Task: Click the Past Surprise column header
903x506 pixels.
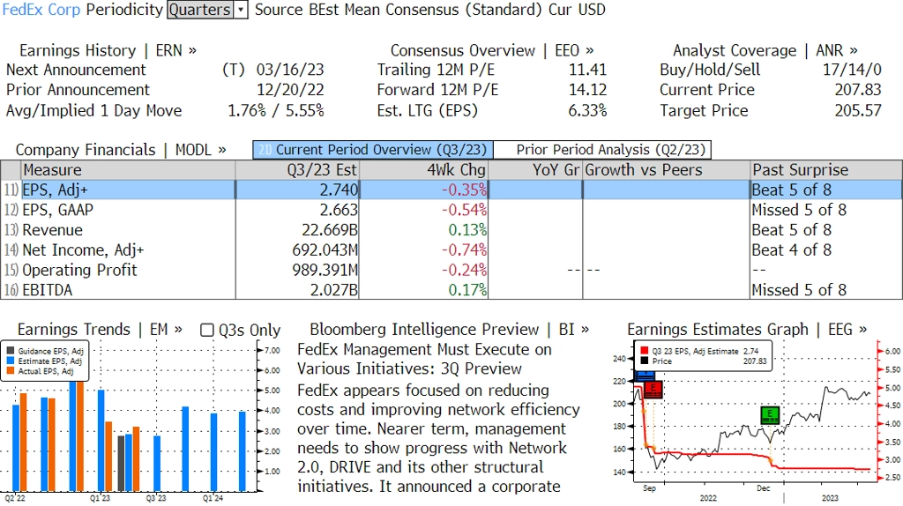Action: pyautogui.click(x=826, y=170)
